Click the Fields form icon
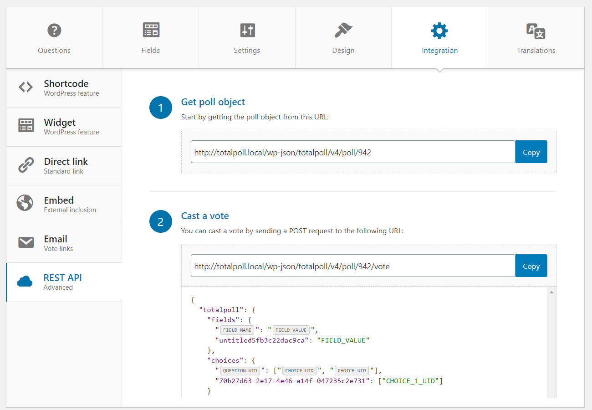 (x=151, y=30)
